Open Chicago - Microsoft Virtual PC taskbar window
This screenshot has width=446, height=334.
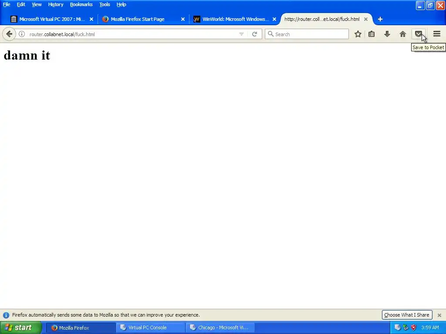tap(220, 327)
